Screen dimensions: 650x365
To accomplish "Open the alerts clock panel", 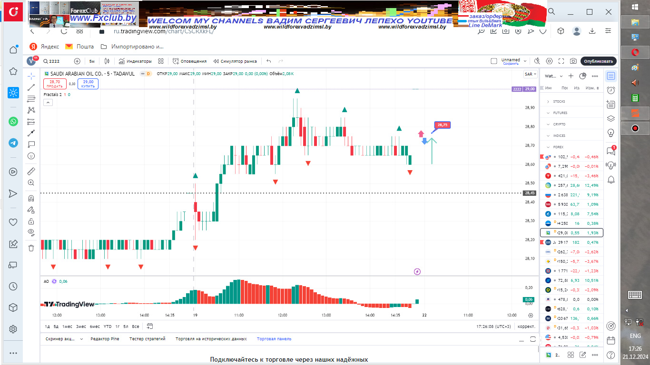I will coord(611,90).
